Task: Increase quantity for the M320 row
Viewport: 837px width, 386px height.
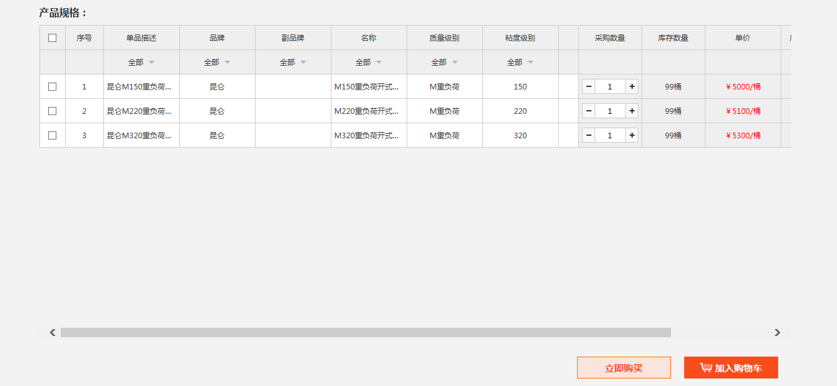Action: pos(632,135)
